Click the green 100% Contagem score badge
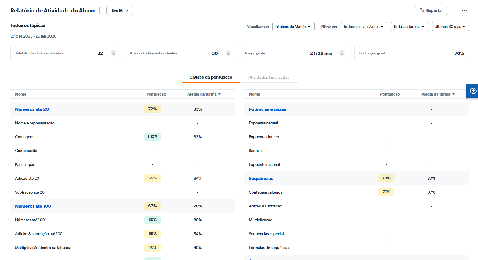This screenshot has height=260, width=478. coord(152,137)
